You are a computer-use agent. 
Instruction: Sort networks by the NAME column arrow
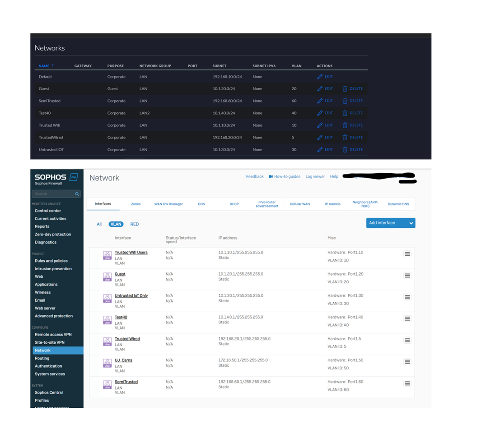pos(53,66)
